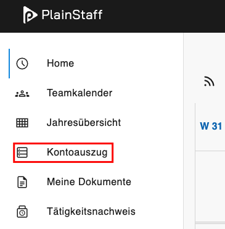The height and width of the screenshot is (229, 225).
Task: Open Teamkalender from the sidebar
Action: pos(80,93)
